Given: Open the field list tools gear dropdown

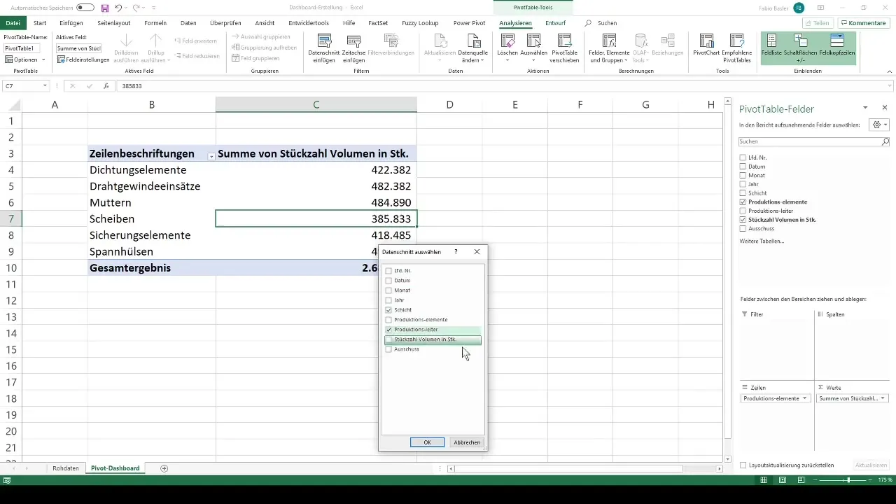Looking at the screenshot, I should (x=878, y=125).
